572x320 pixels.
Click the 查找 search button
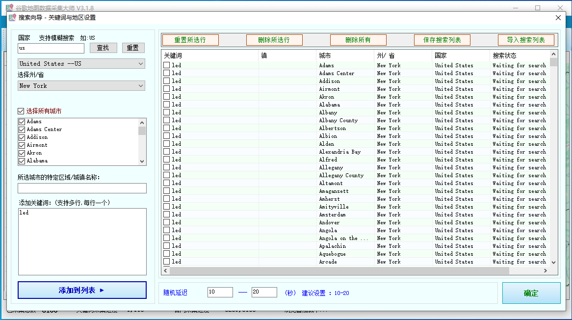(103, 48)
